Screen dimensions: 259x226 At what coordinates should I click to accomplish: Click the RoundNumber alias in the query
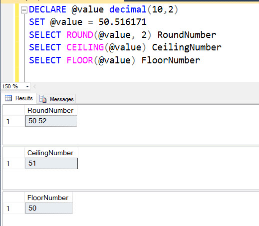coord(187,35)
